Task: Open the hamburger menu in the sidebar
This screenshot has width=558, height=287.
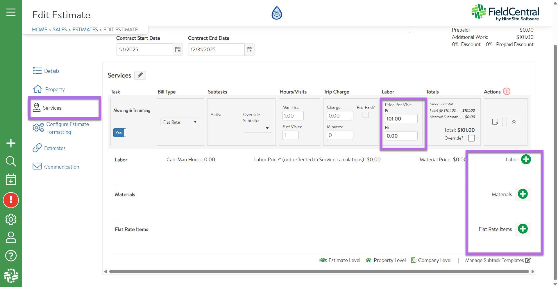Action: pos(11,12)
